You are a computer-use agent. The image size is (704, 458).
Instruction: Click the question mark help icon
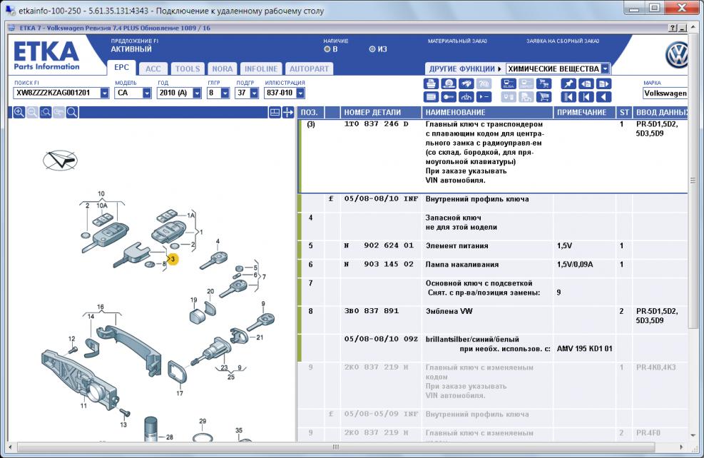click(673, 28)
